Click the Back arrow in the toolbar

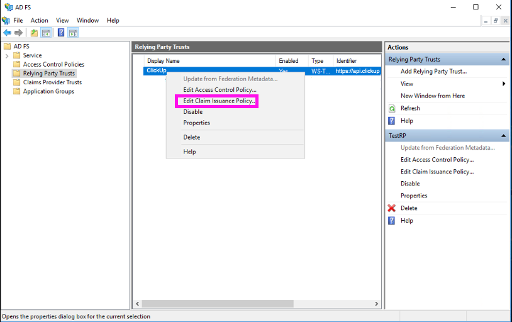point(7,33)
